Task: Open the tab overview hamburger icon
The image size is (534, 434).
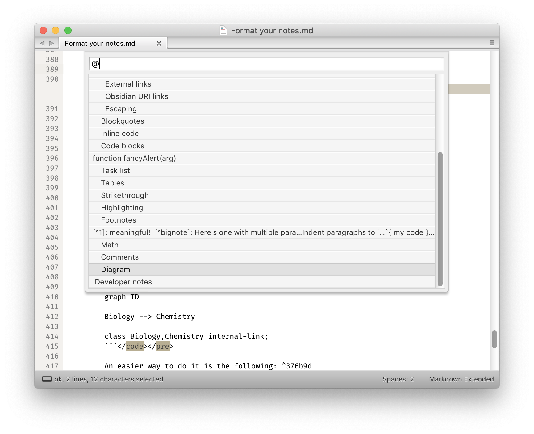Action: (492, 43)
